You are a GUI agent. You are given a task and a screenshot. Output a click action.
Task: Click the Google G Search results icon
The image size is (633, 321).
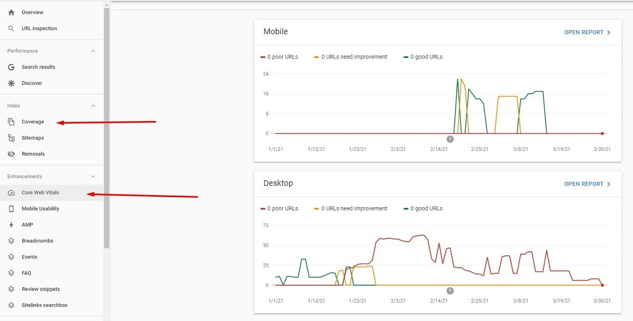(x=11, y=67)
